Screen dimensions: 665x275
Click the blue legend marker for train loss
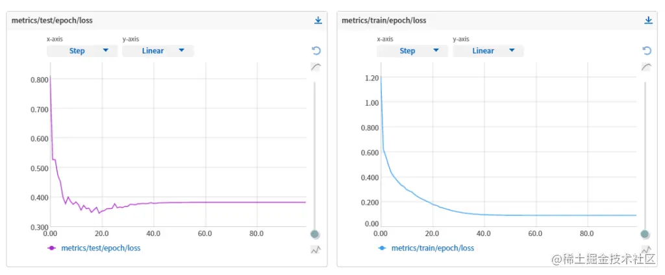[382, 248]
